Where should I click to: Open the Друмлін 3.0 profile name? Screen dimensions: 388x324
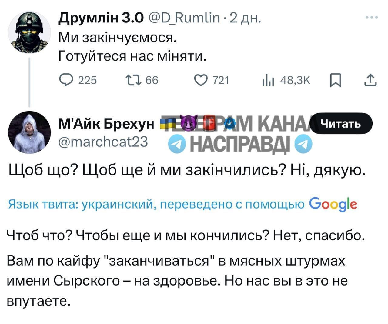tap(100, 18)
